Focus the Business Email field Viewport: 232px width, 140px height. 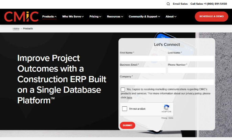pyautogui.click(x=143, y=70)
